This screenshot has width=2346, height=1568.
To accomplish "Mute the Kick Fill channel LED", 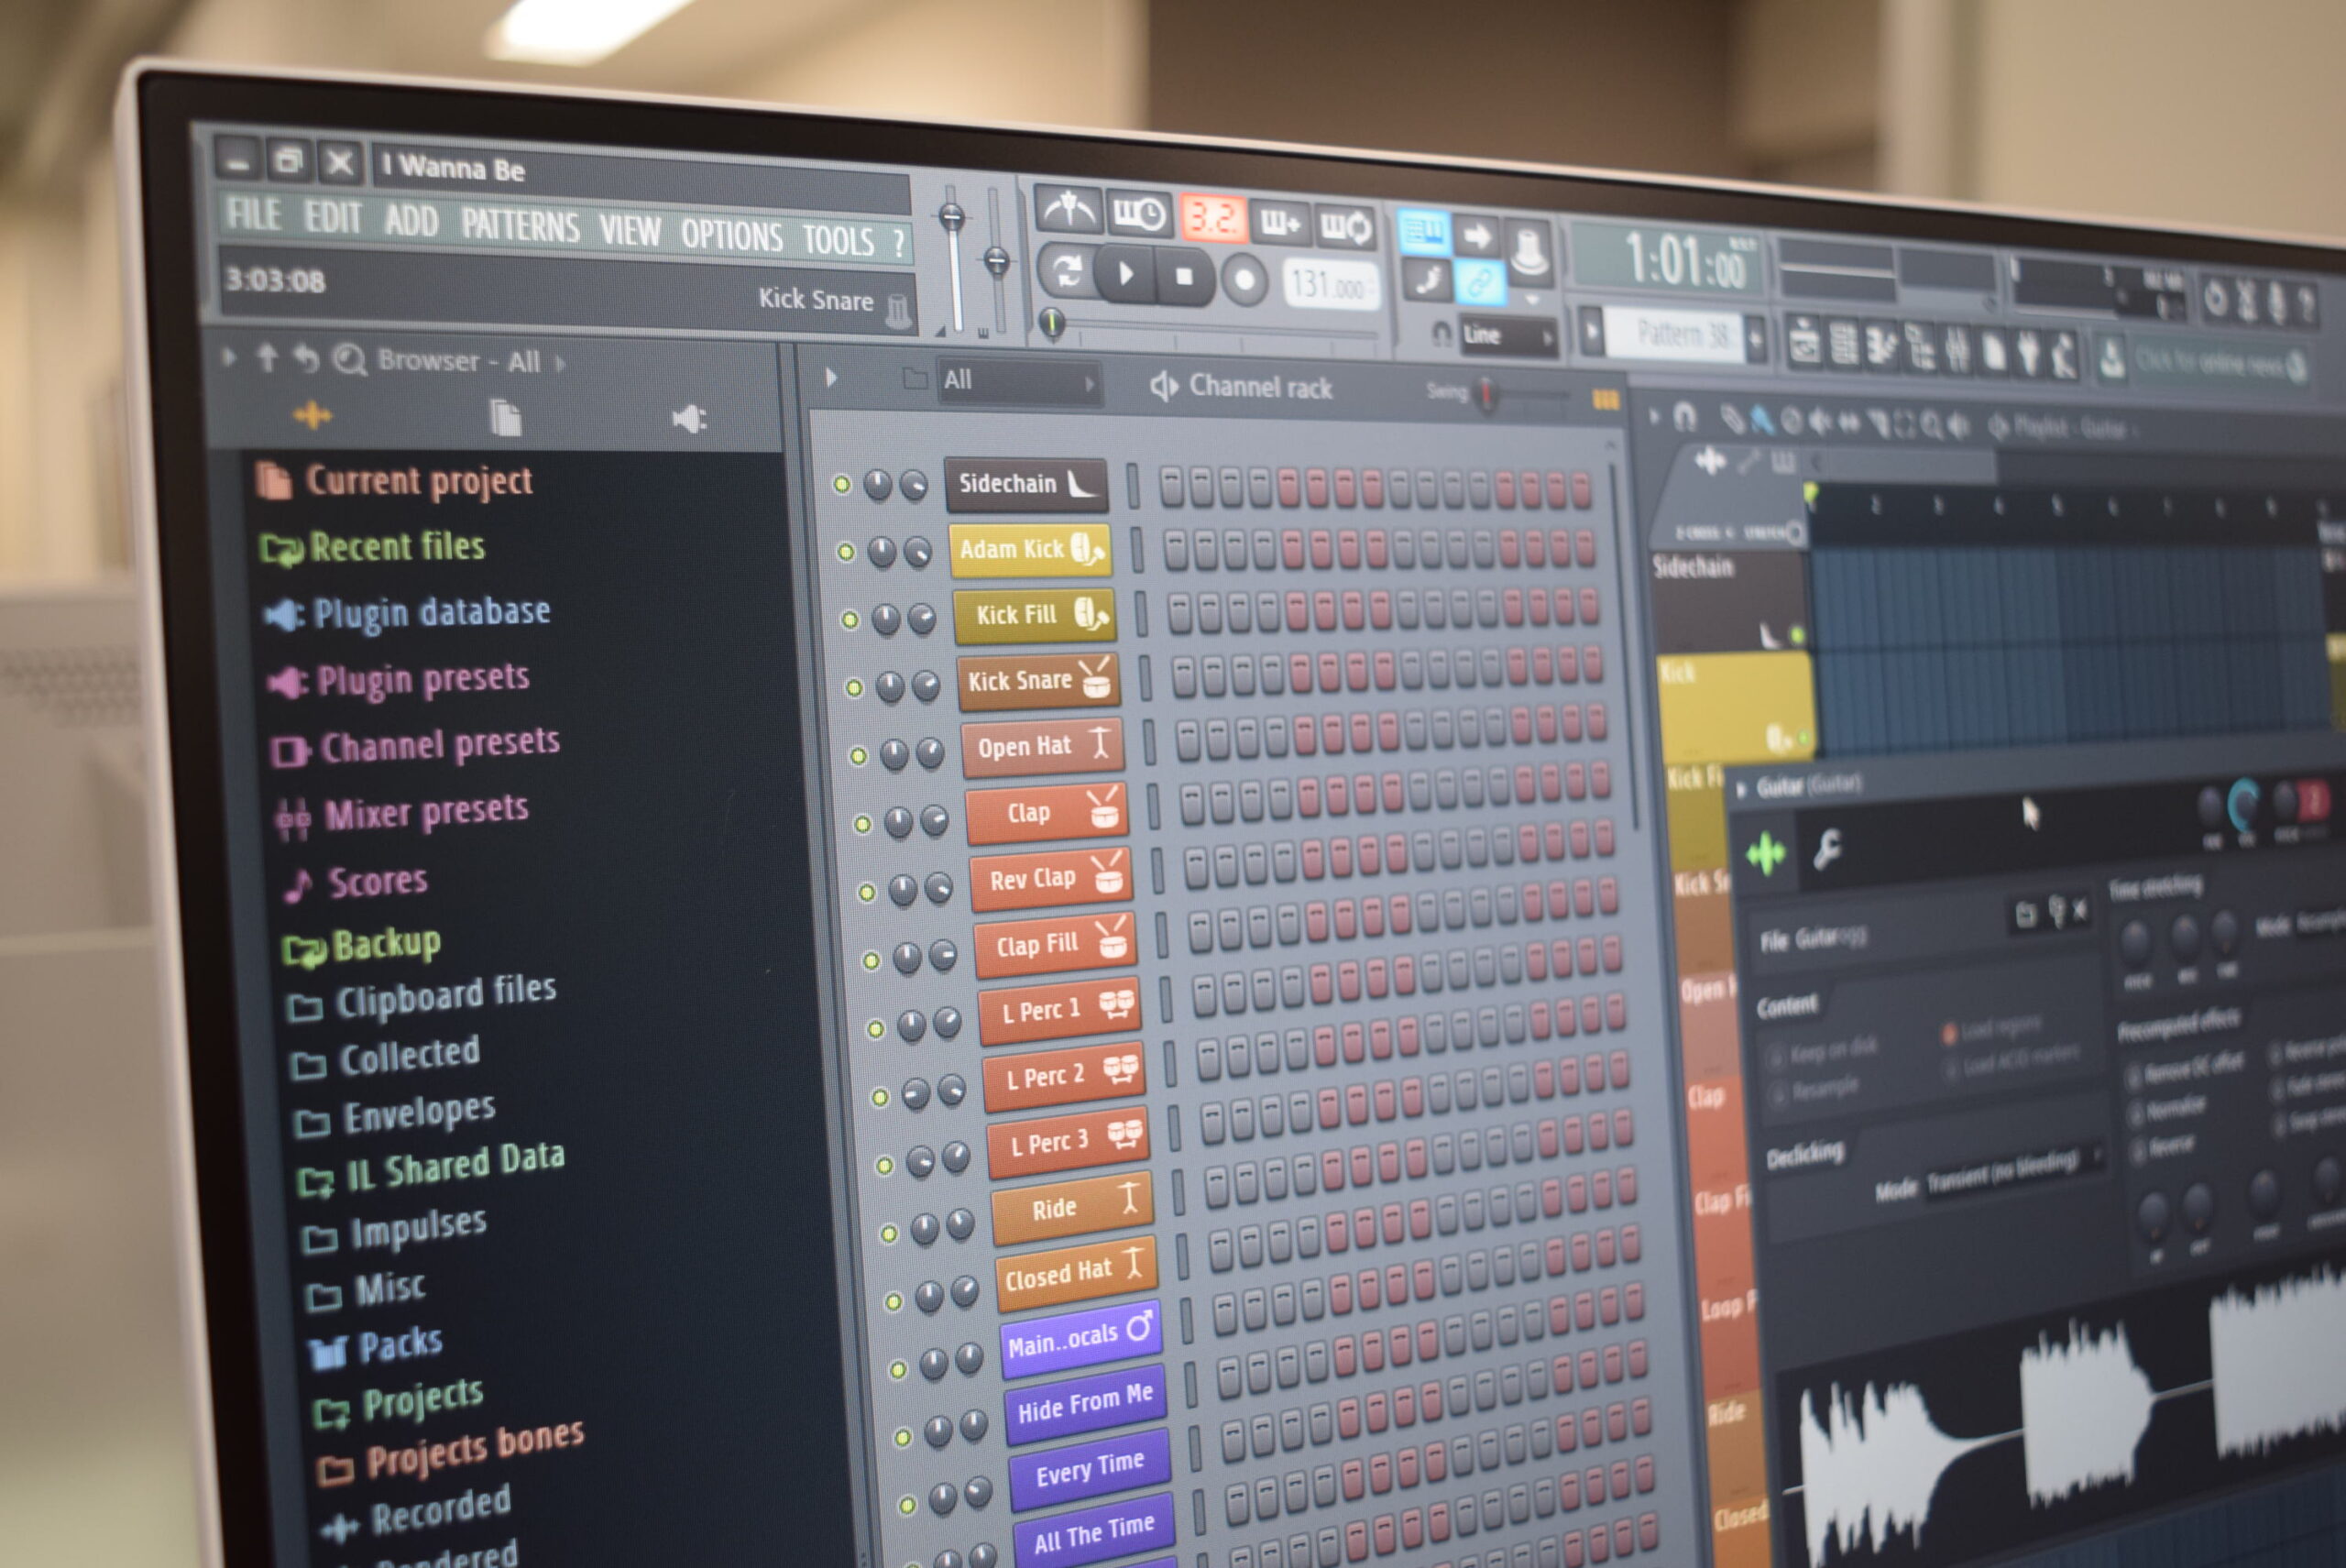I will [x=850, y=619].
